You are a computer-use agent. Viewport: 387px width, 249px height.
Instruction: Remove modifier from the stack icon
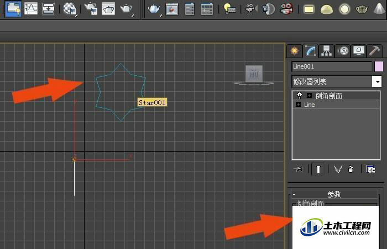click(351, 169)
